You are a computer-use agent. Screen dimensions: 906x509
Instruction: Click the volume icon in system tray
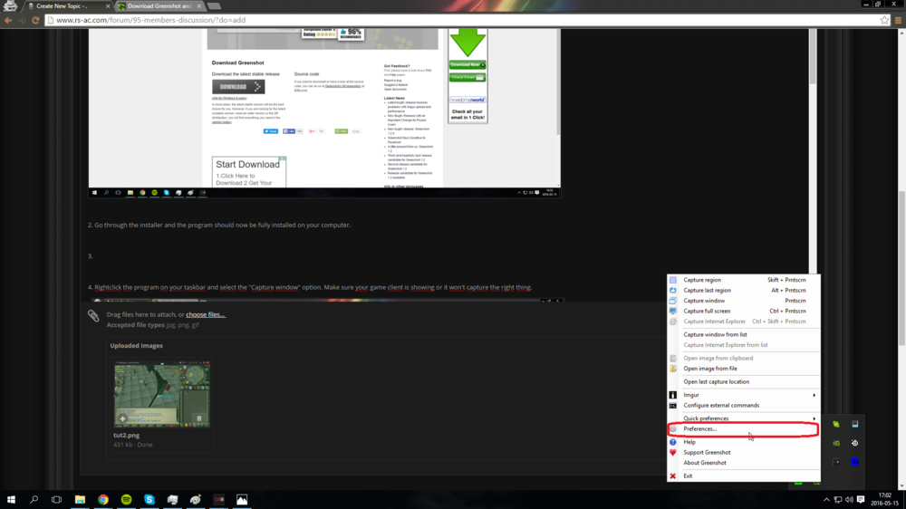pyautogui.click(x=849, y=500)
